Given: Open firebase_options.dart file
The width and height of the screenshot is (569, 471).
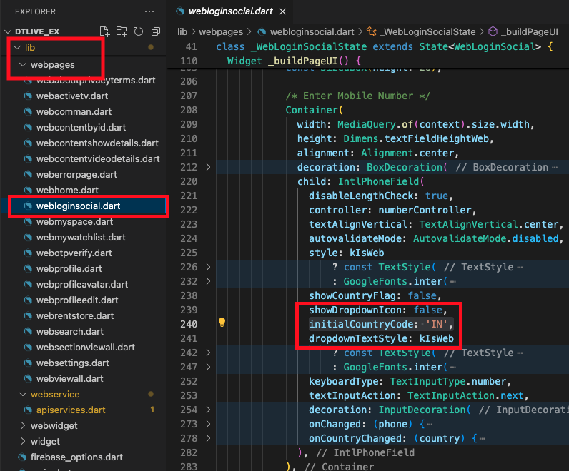Looking at the screenshot, I should pyautogui.click(x=76, y=457).
